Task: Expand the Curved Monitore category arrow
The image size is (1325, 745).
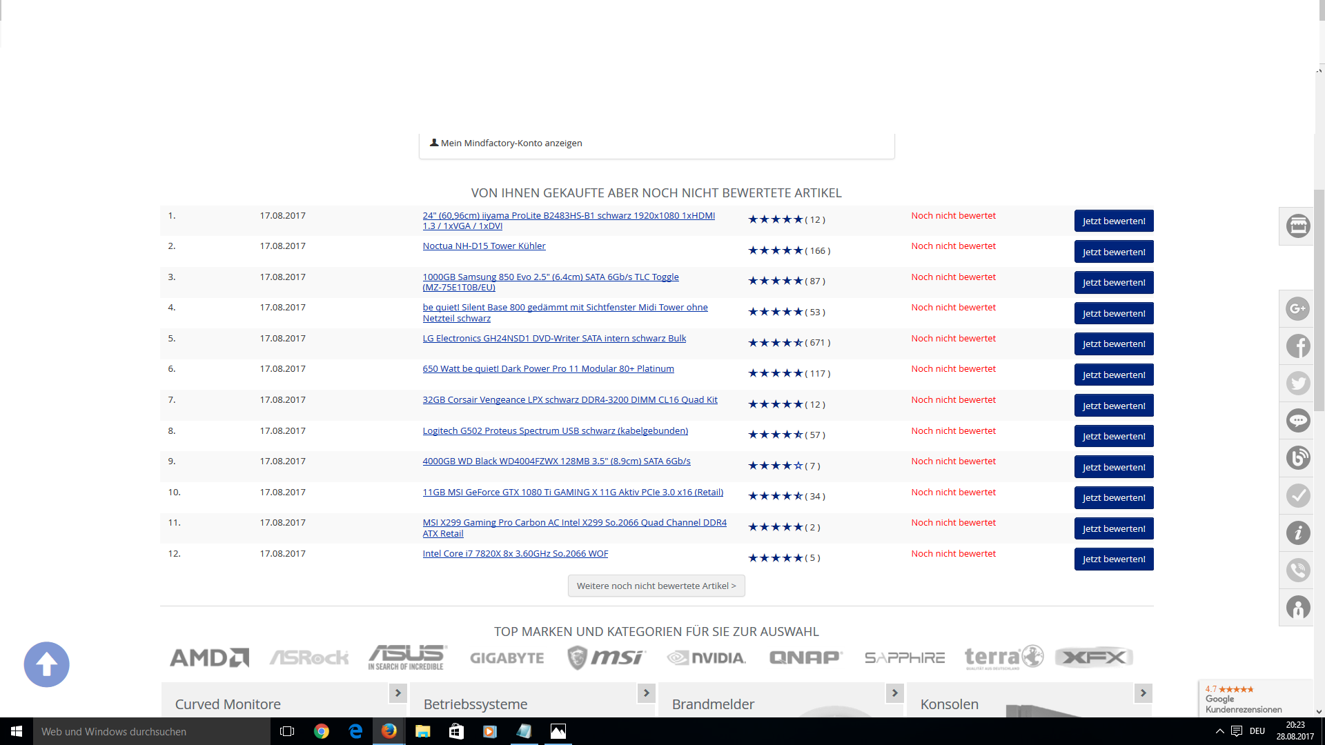Action: pos(397,693)
